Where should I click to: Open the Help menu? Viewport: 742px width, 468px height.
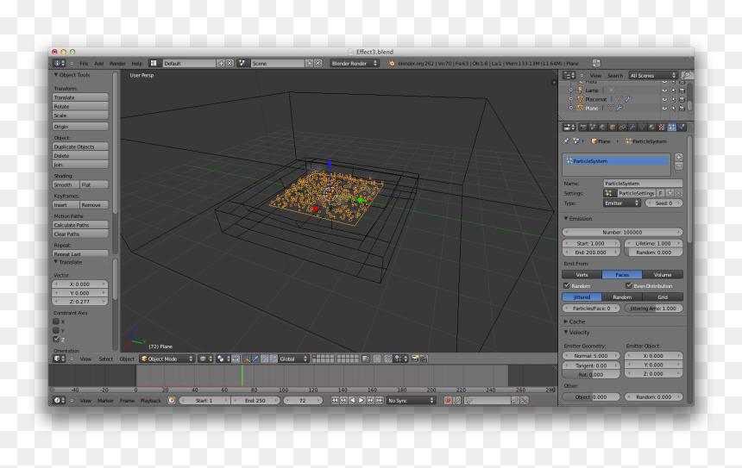point(137,63)
